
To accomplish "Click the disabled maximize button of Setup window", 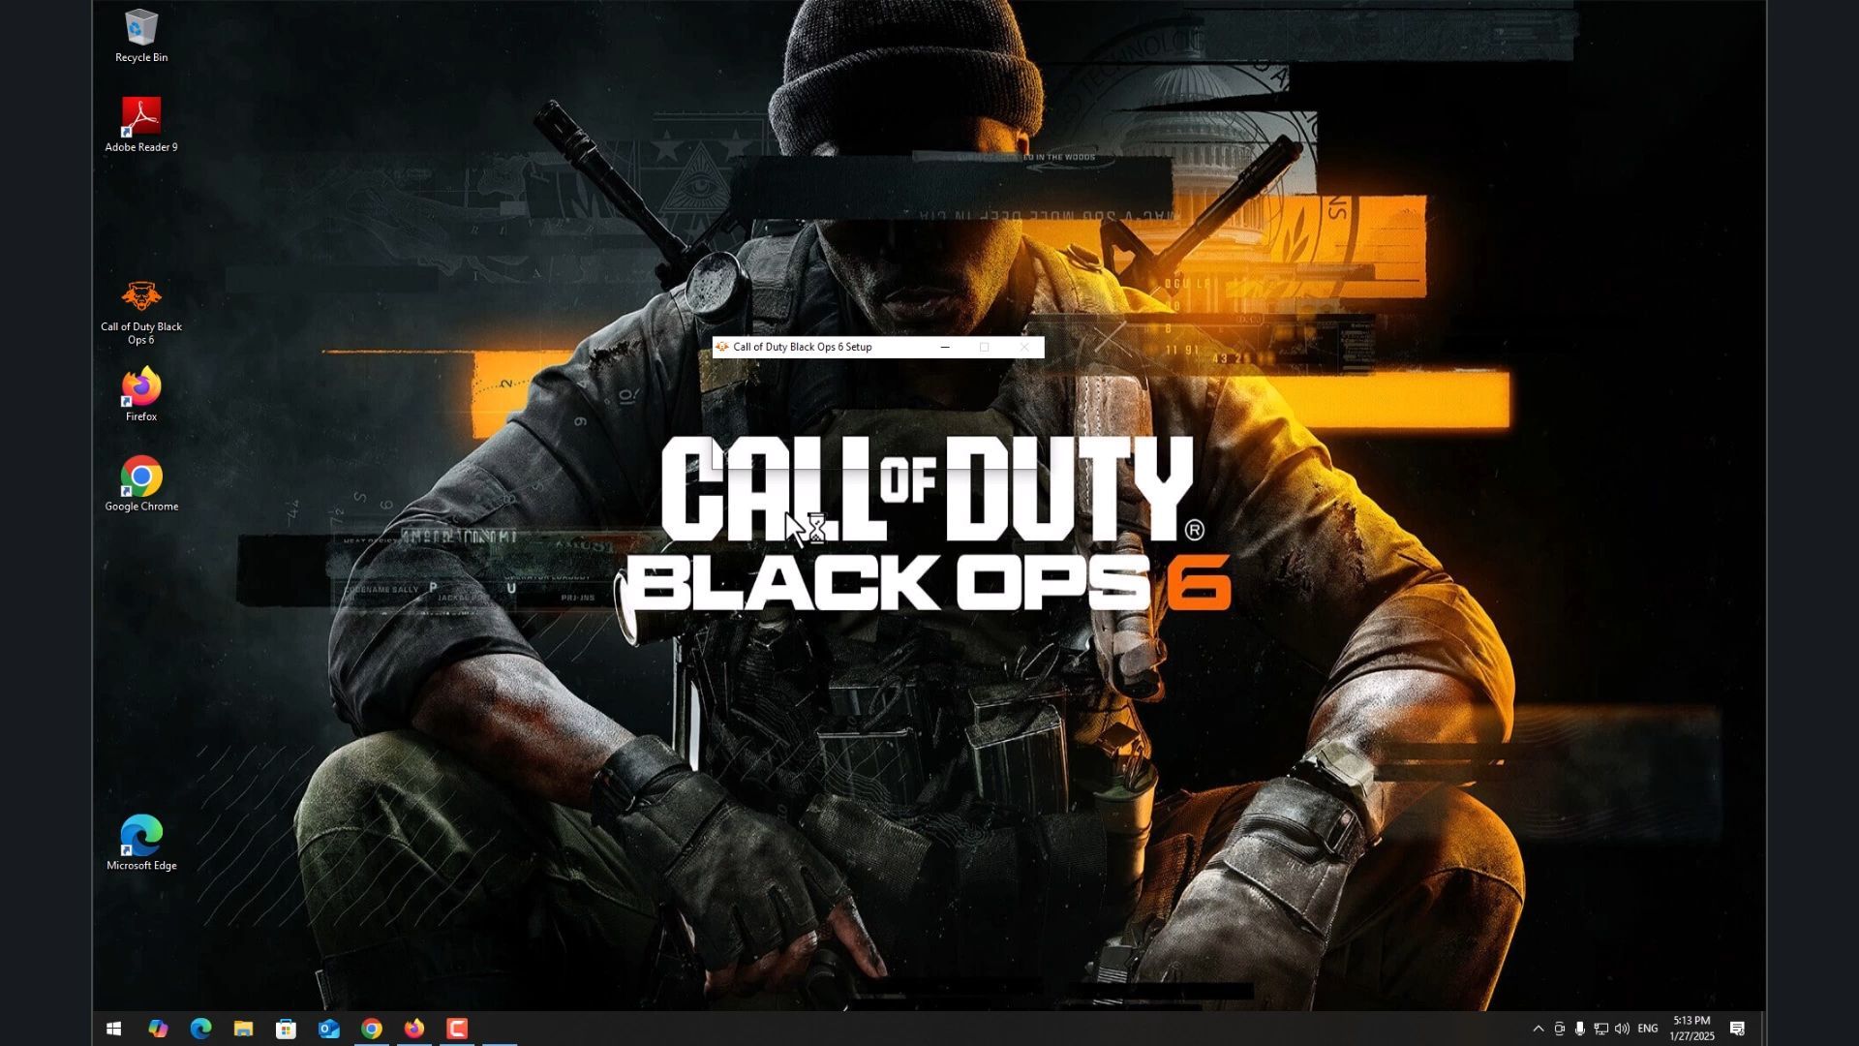I will tap(985, 347).
